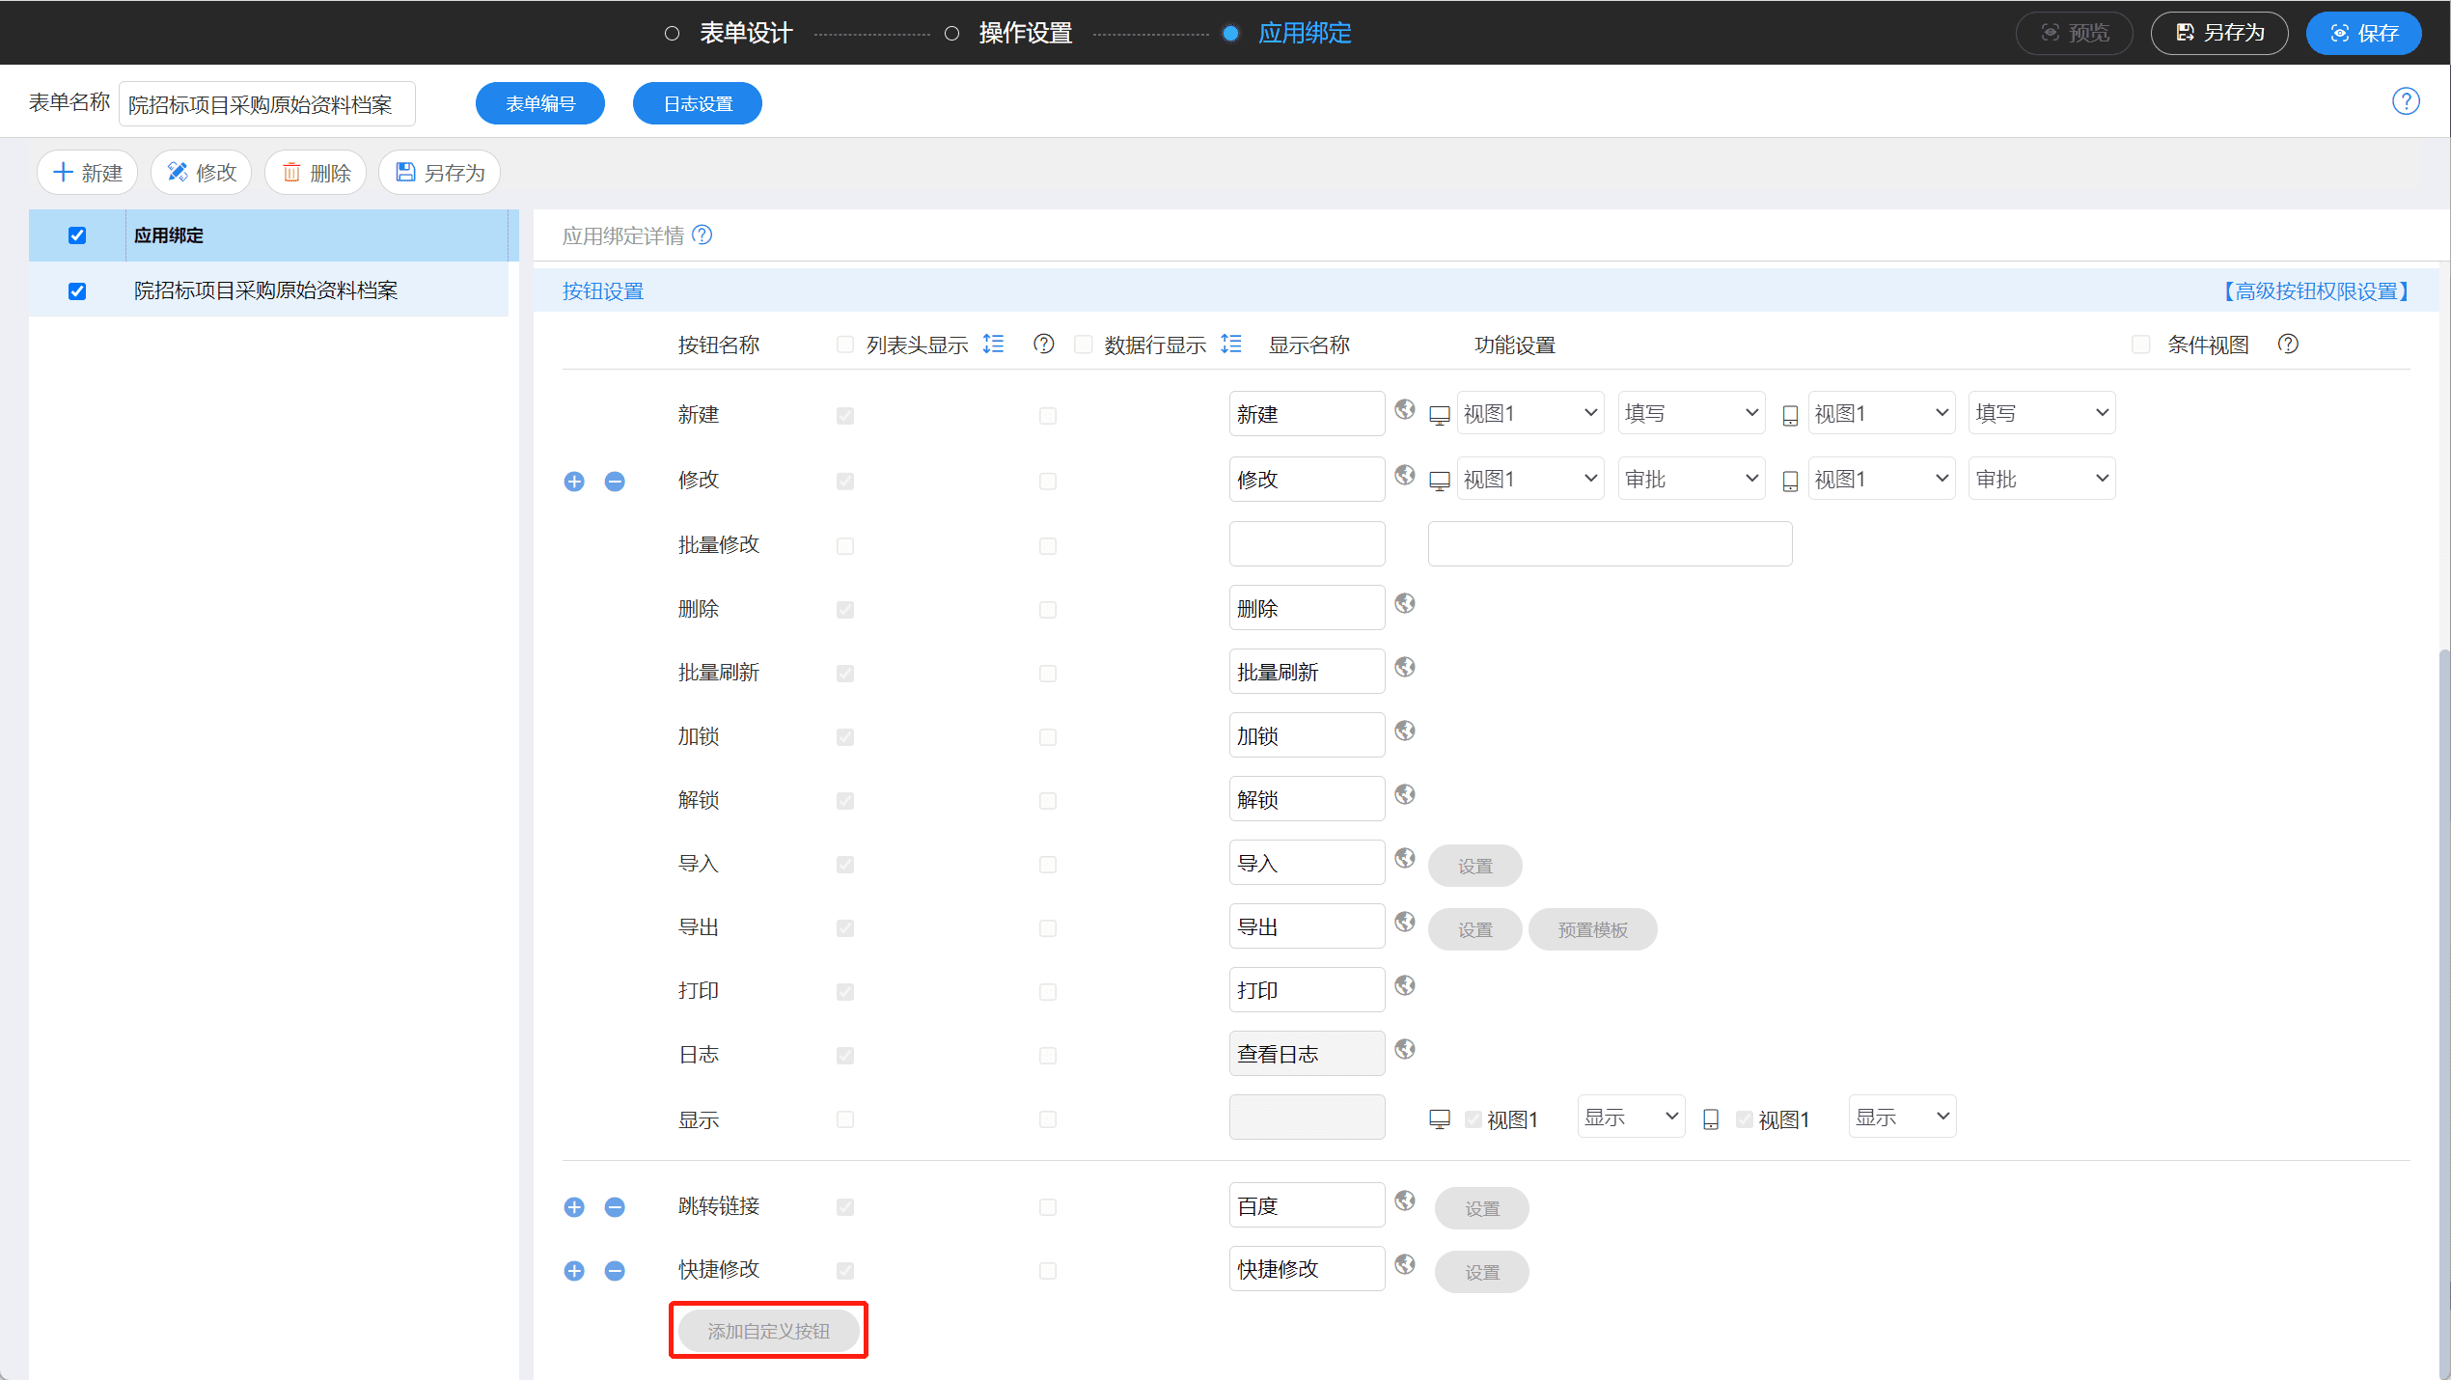Click globe icon beside 加锁 display name
The height and width of the screenshot is (1380, 2451).
click(x=1405, y=731)
